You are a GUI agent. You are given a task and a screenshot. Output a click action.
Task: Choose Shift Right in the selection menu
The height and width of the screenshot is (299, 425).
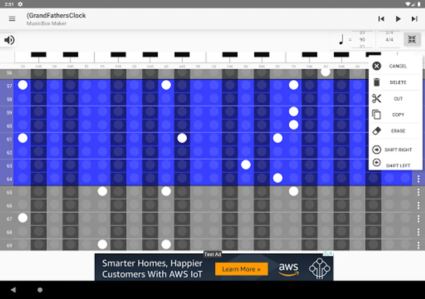395,150
